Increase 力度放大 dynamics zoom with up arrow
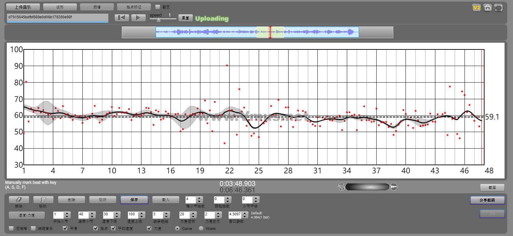 click(218, 213)
